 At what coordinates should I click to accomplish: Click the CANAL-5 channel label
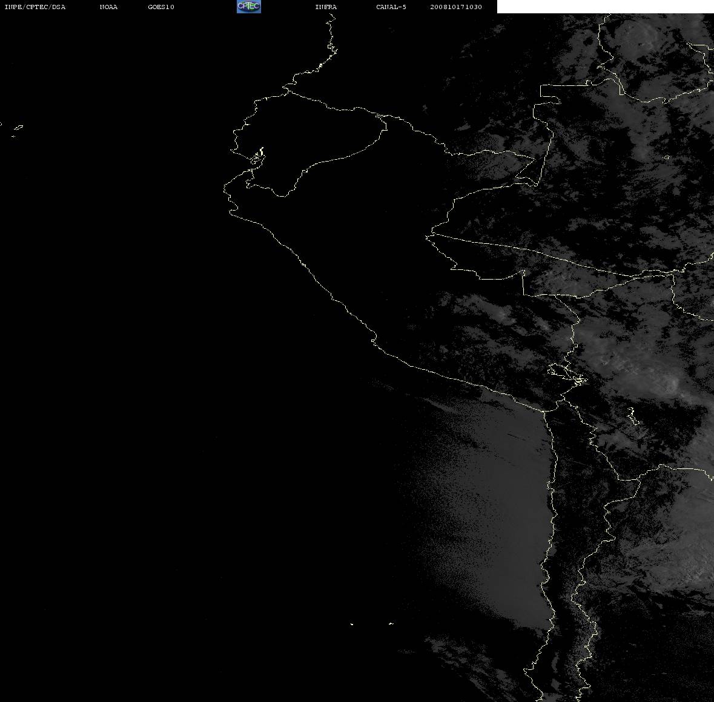tap(391, 7)
